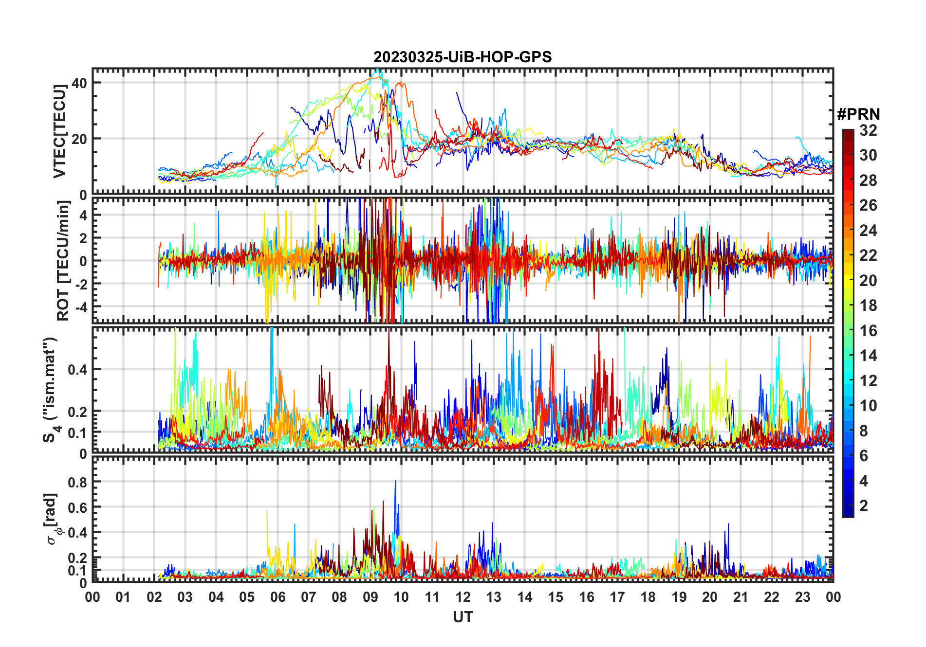Viewport: 926px width, 647px height.
Task: Select the VTEC[TECU] y-axis label
Action: click(x=59, y=131)
